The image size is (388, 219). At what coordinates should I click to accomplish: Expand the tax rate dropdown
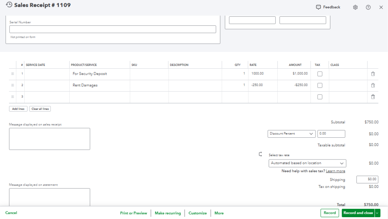(307, 163)
